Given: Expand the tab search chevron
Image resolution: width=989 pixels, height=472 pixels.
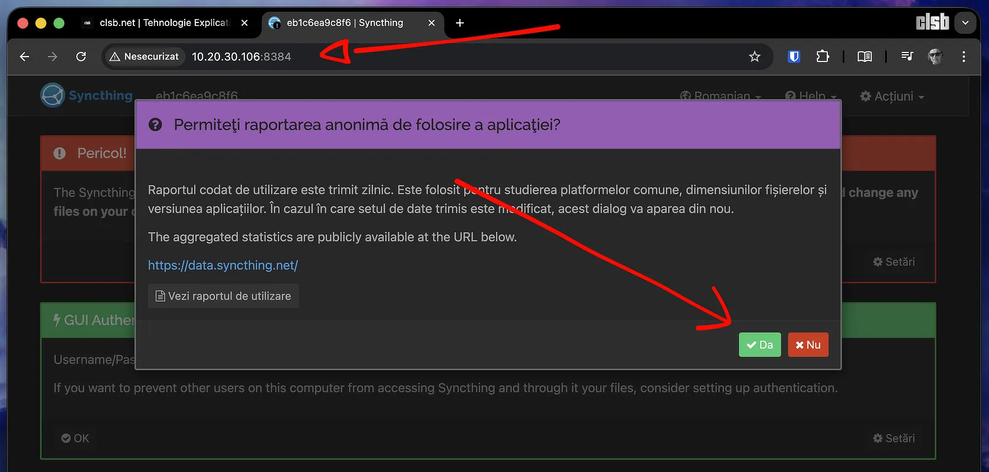Looking at the screenshot, I should 965,23.
